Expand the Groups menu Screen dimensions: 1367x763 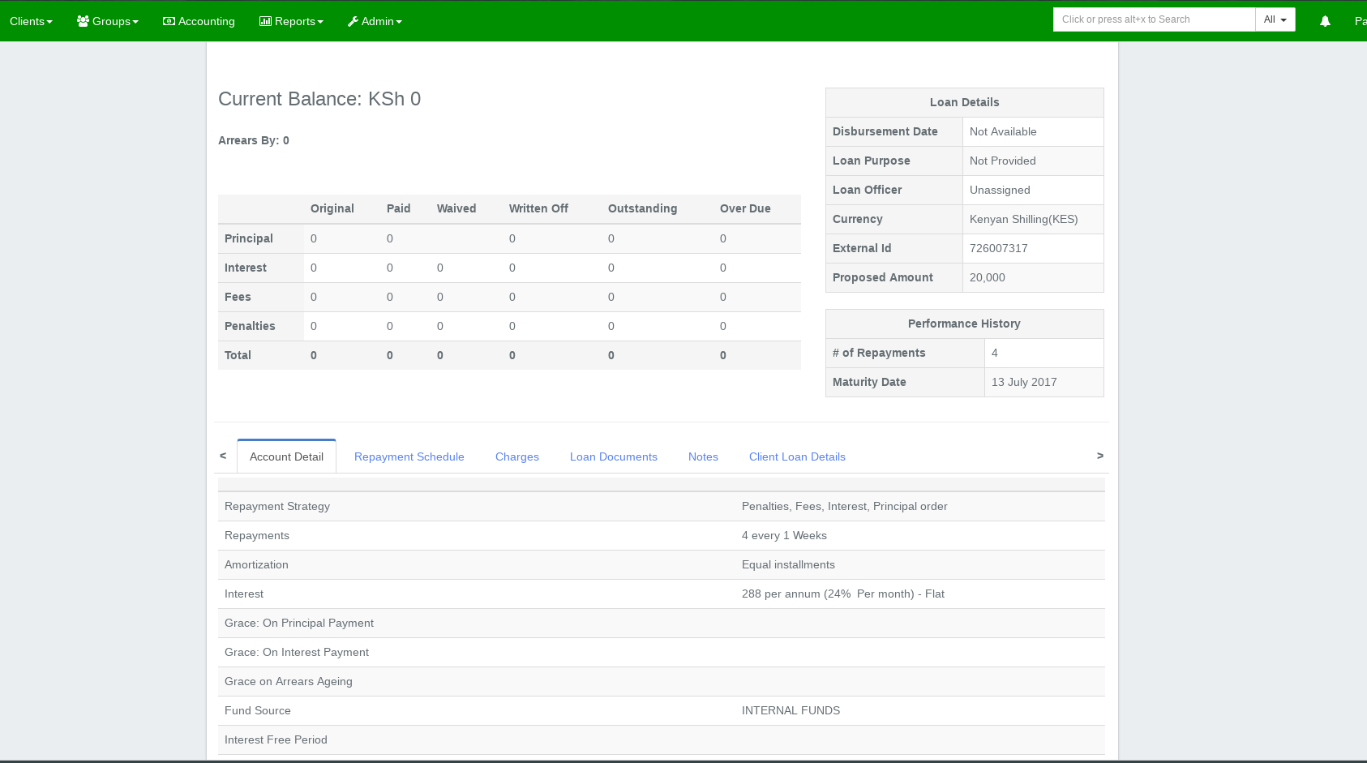[108, 21]
